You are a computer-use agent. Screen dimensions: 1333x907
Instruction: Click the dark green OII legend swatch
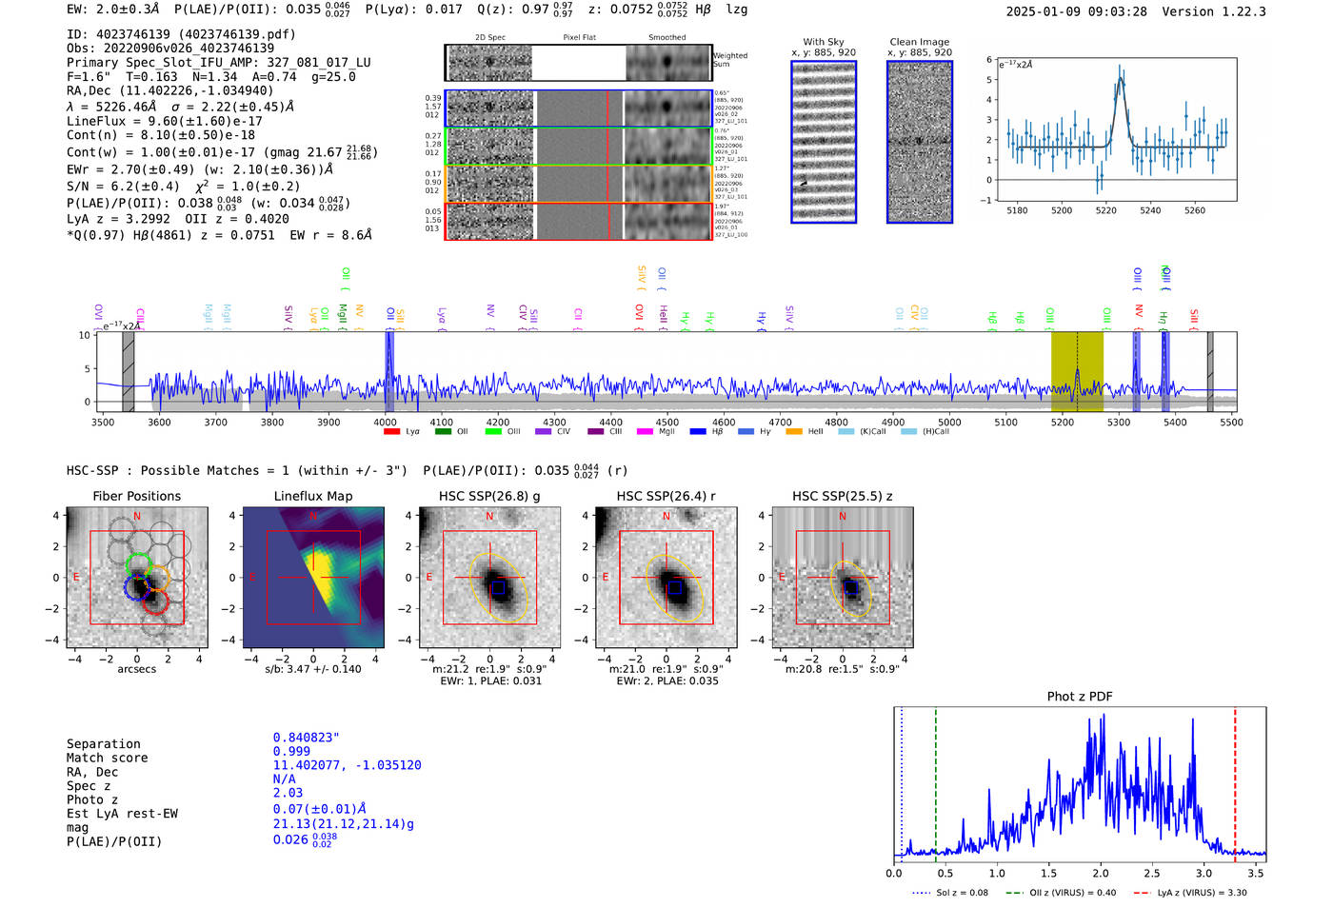443,432
